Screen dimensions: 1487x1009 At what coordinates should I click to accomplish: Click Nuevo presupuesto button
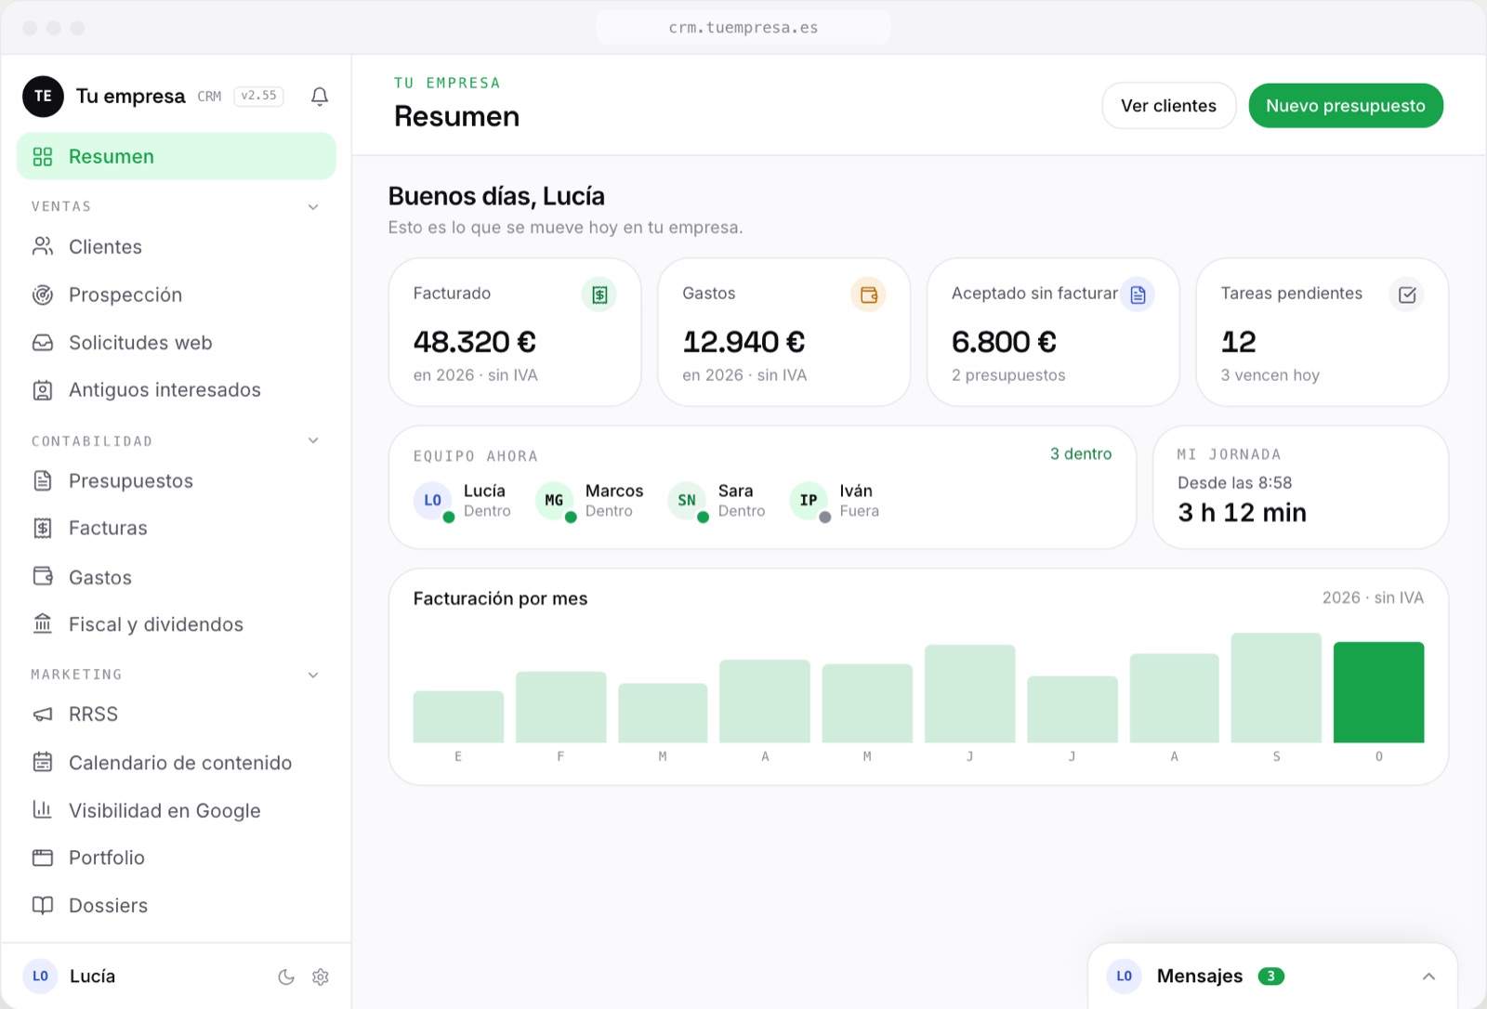pyautogui.click(x=1346, y=106)
